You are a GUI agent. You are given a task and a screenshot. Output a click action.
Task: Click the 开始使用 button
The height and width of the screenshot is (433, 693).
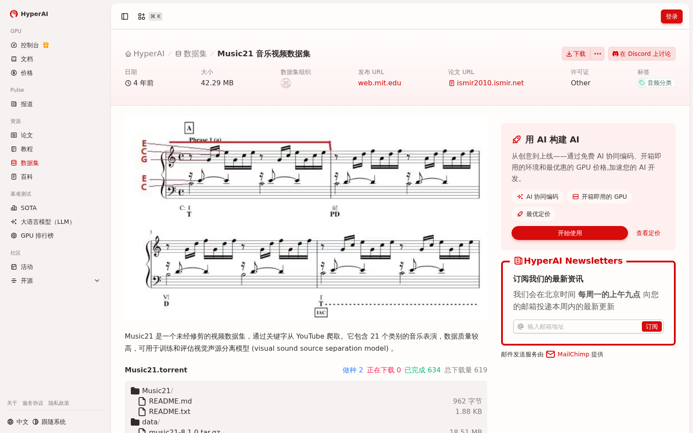click(570, 233)
